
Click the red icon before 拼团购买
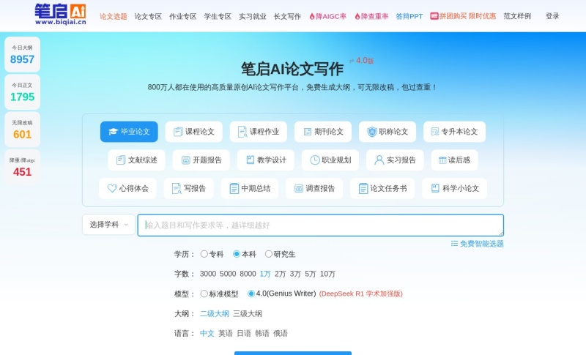click(x=434, y=16)
